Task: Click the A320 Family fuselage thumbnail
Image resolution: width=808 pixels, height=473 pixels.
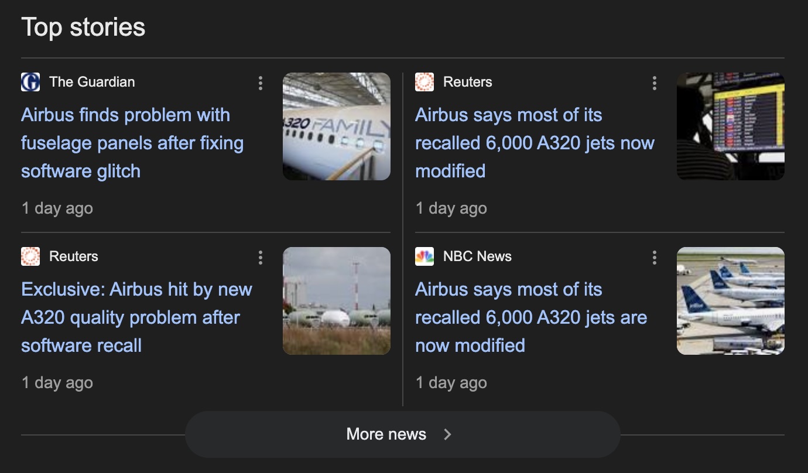Action: [337, 126]
